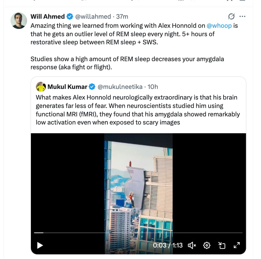Click Mukul Kumar's small avatar
This screenshot has width=261, height=259.
tap(41, 86)
